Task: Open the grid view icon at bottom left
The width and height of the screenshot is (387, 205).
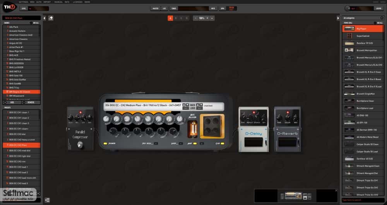Action: pos(47,200)
